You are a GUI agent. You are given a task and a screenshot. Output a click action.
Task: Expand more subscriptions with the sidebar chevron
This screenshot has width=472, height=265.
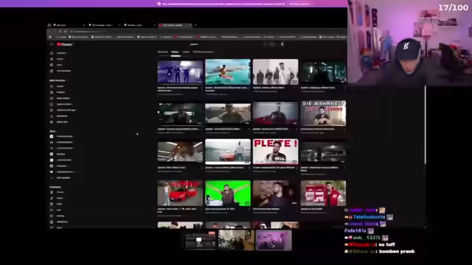52,178
